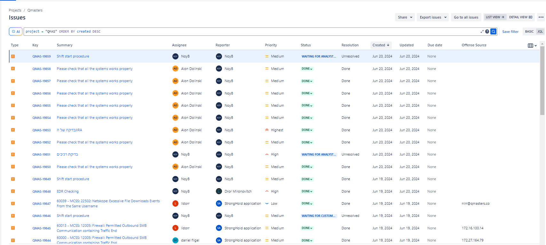
Task: Switch to JQL search mode
Action: pos(540,32)
